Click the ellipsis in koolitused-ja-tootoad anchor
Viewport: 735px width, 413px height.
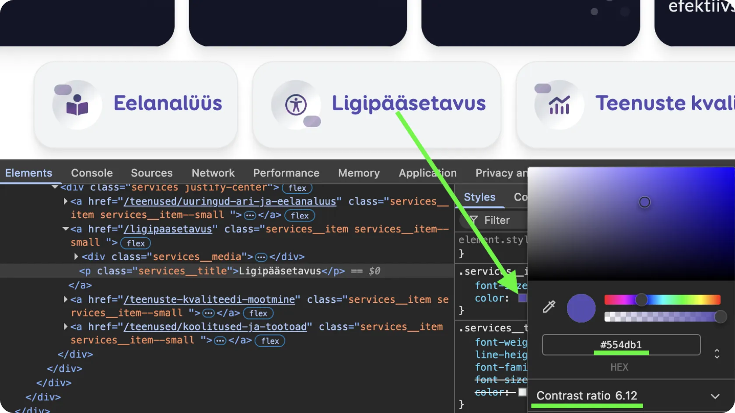pyautogui.click(x=220, y=340)
